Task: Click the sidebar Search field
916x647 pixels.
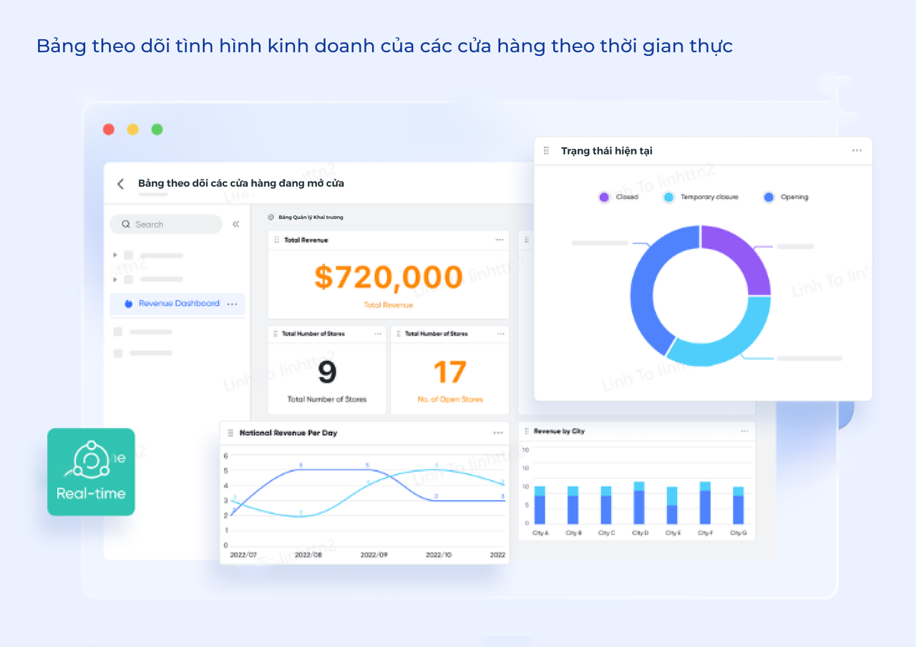Action: (166, 224)
